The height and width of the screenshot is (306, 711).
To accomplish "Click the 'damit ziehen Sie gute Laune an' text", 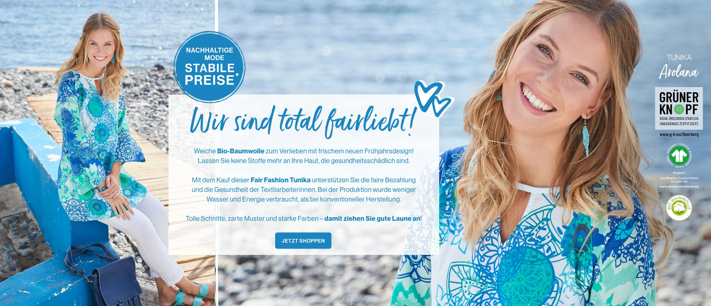I will point(372,219).
